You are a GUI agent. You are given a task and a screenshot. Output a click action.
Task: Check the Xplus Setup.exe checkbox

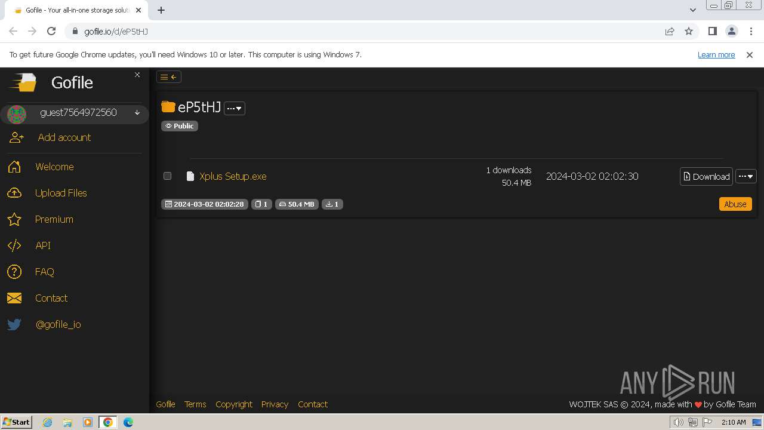tap(167, 176)
